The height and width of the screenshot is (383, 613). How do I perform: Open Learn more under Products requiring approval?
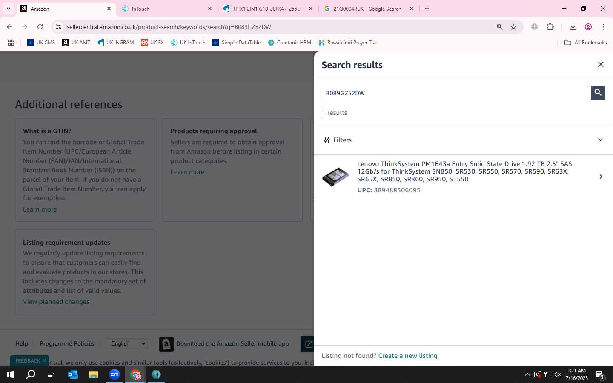click(x=187, y=172)
